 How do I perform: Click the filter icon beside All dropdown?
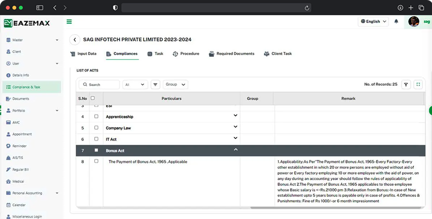tap(156, 85)
